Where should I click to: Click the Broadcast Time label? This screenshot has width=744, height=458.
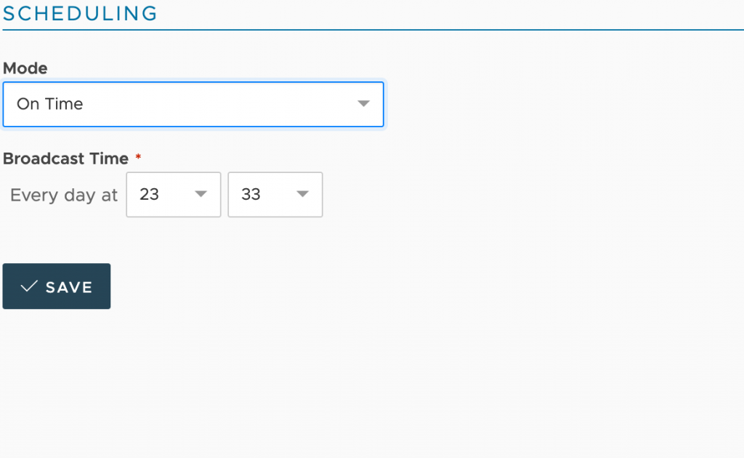(x=65, y=158)
